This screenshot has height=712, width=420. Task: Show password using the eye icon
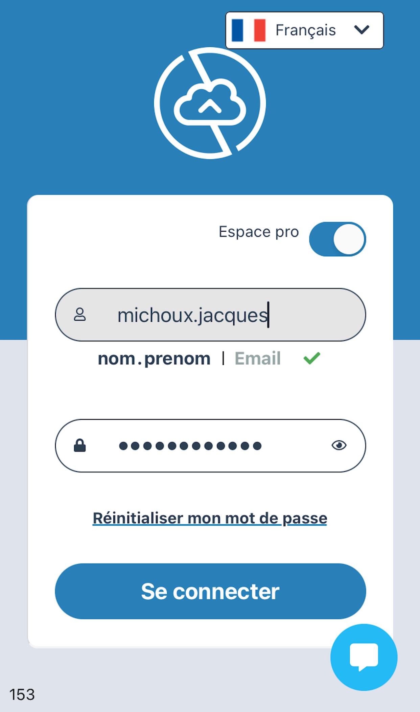coord(339,445)
